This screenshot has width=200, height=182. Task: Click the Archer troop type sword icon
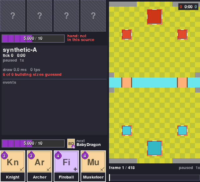[48, 169]
